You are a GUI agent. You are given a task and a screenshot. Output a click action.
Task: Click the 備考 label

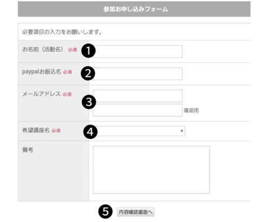click(27, 150)
